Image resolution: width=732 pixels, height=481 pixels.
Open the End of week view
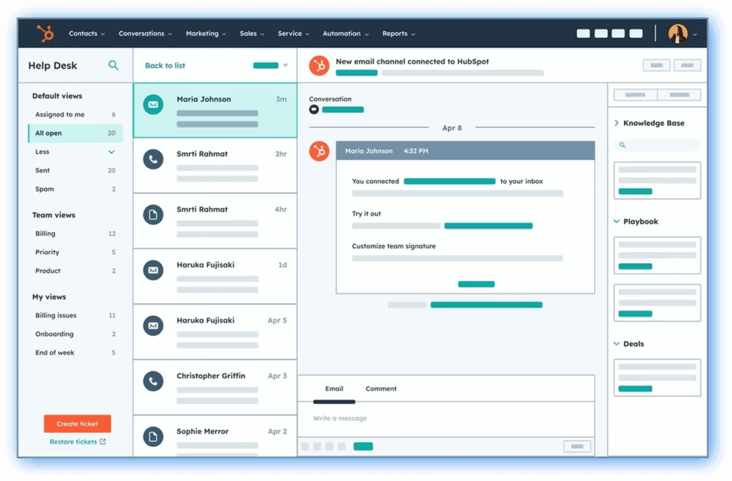tap(76, 352)
